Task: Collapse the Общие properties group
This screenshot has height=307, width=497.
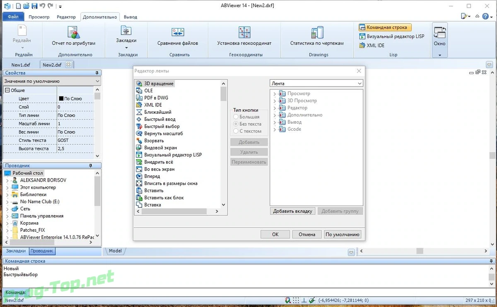Action: (x=7, y=90)
